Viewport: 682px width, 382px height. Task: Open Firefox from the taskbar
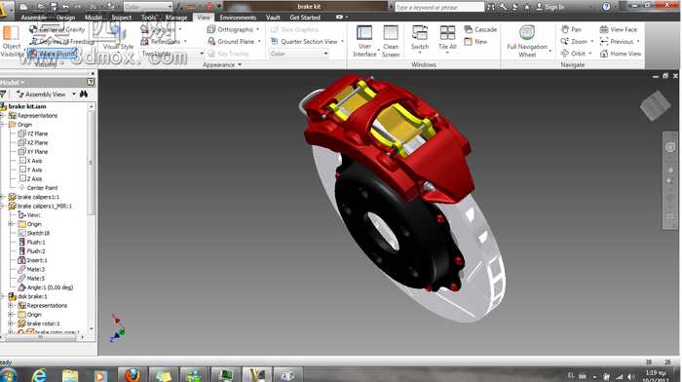tap(133, 374)
